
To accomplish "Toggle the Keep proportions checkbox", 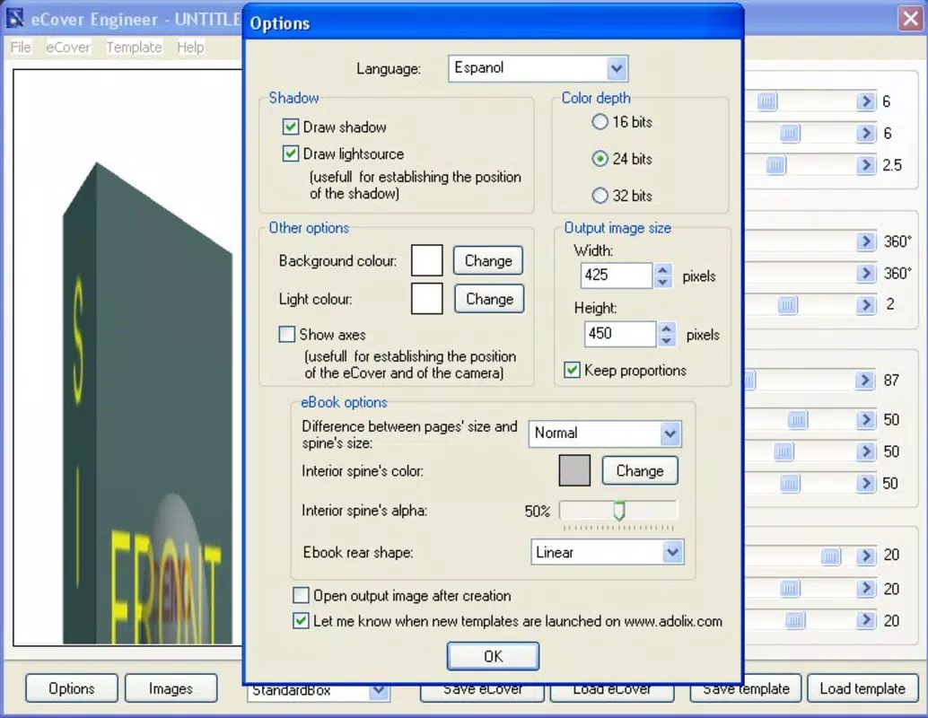I will (x=572, y=370).
